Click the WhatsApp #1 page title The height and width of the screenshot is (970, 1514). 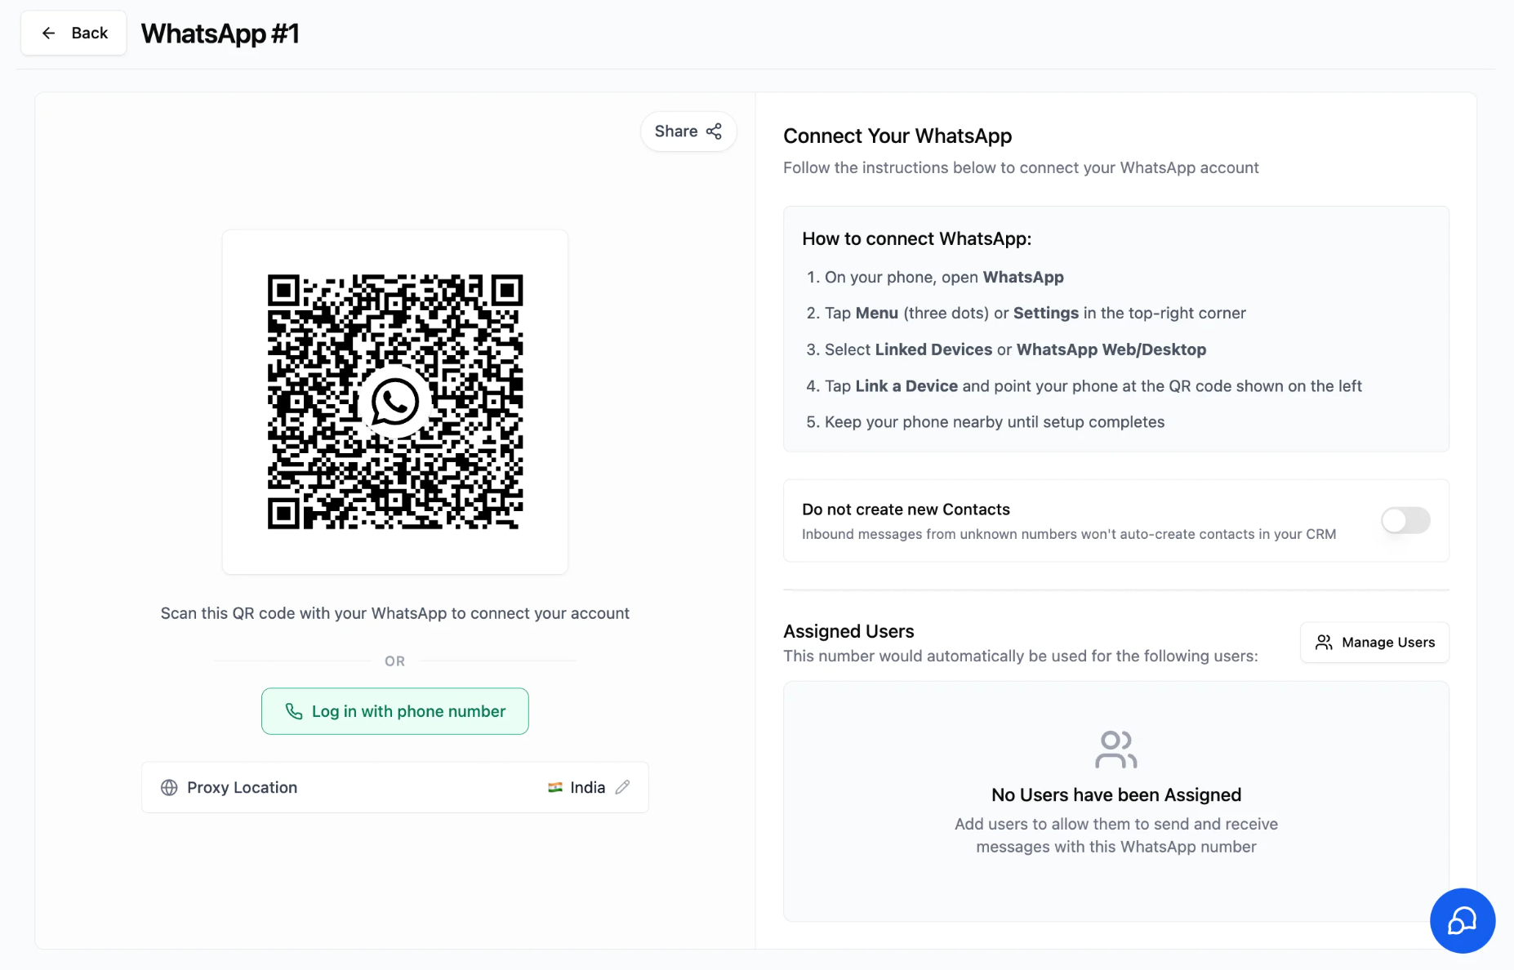click(220, 33)
